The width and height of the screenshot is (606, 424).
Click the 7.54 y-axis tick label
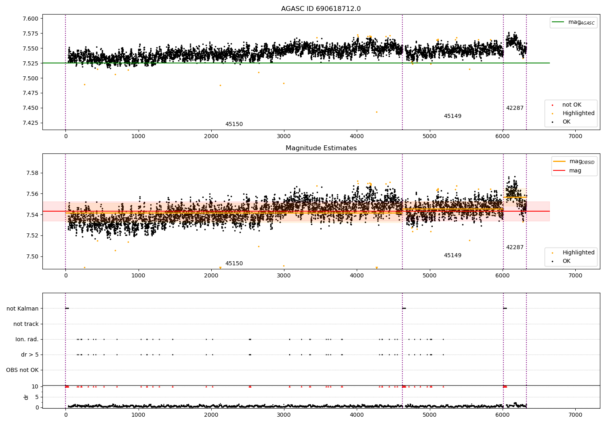[x=32, y=215]
